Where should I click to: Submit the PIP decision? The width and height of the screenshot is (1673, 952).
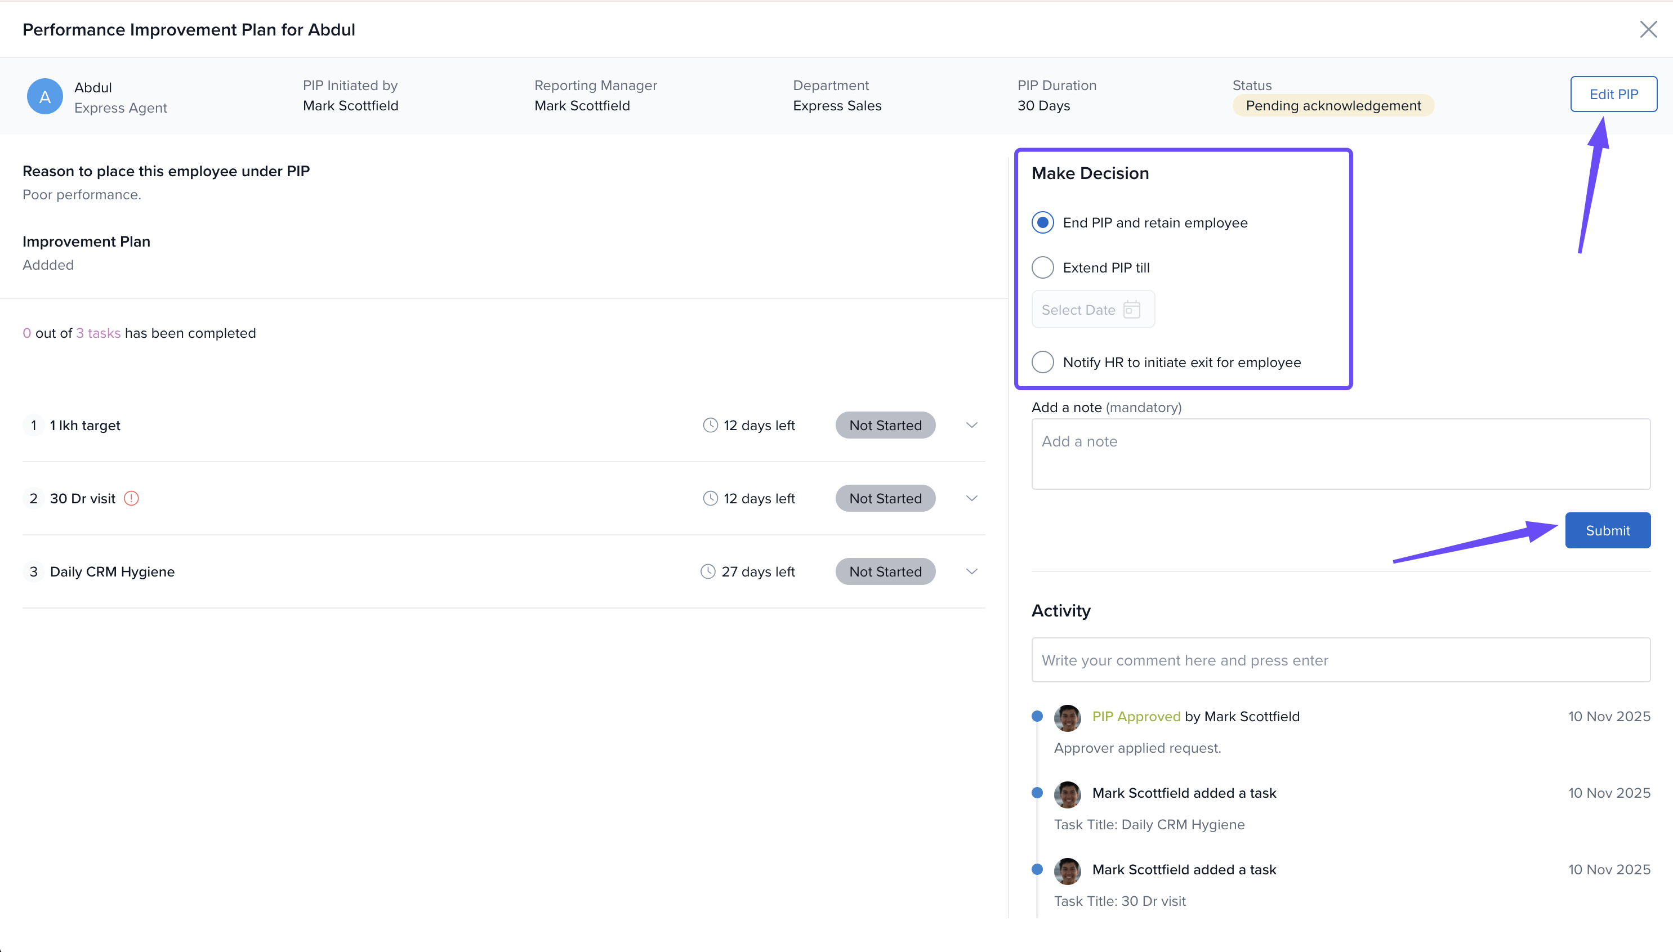tap(1607, 530)
